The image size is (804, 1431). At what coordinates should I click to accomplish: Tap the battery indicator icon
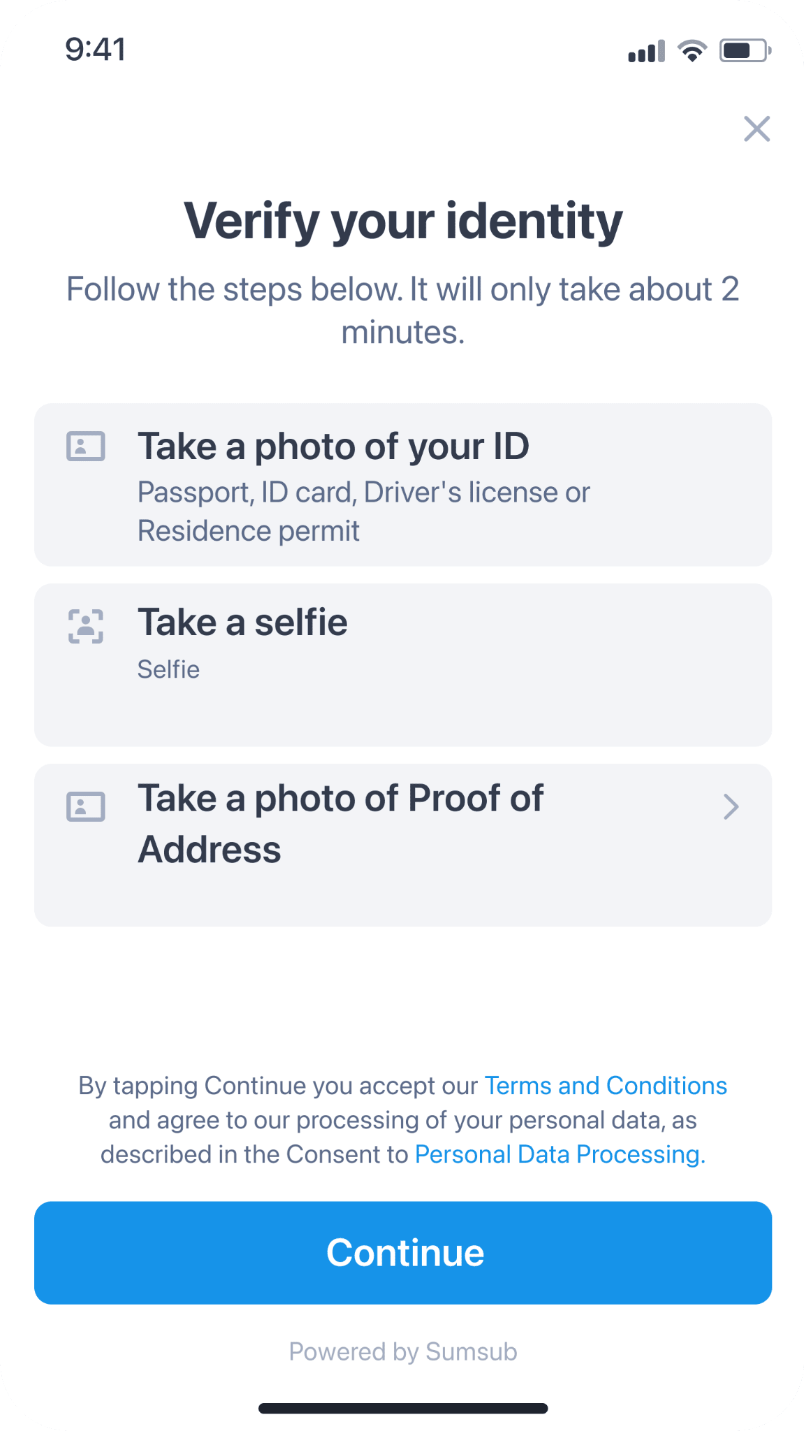(745, 50)
